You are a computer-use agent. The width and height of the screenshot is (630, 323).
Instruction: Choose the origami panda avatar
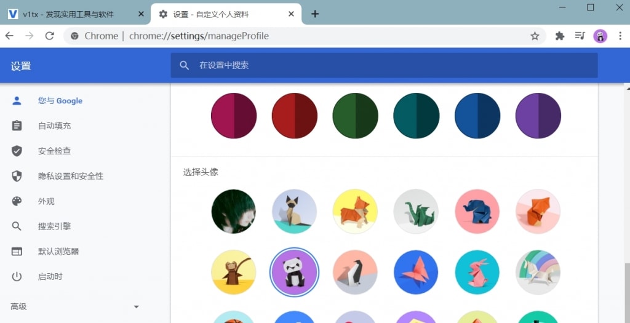[294, 273]
